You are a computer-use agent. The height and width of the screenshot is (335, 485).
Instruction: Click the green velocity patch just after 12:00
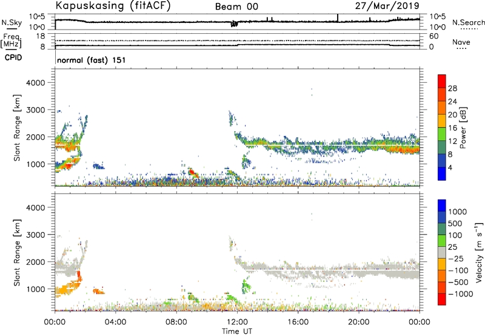[246, 285]
